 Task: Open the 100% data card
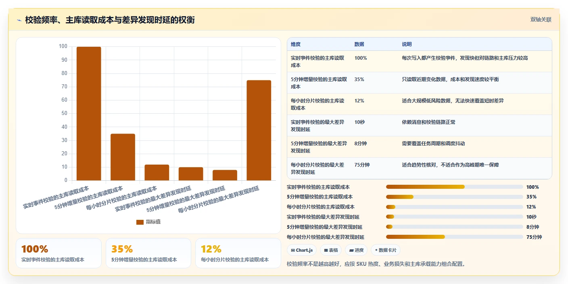click(58, 253)
